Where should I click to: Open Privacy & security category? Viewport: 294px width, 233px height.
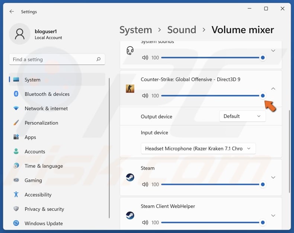point(57,209)
